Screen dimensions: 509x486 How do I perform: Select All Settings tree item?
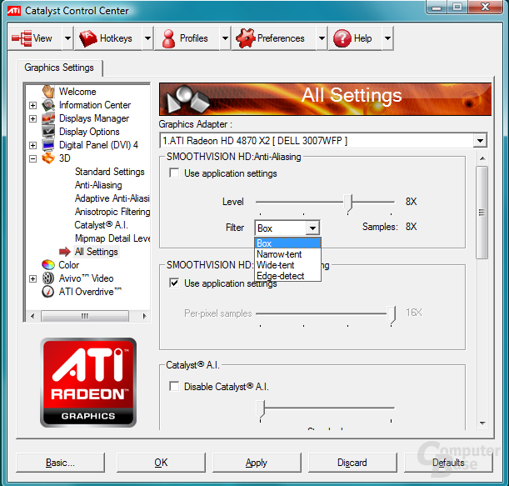click(x=96, y=252)
